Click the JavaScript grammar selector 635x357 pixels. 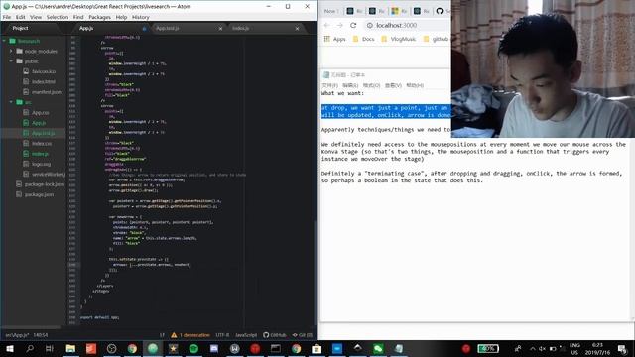tap(246, 335)
